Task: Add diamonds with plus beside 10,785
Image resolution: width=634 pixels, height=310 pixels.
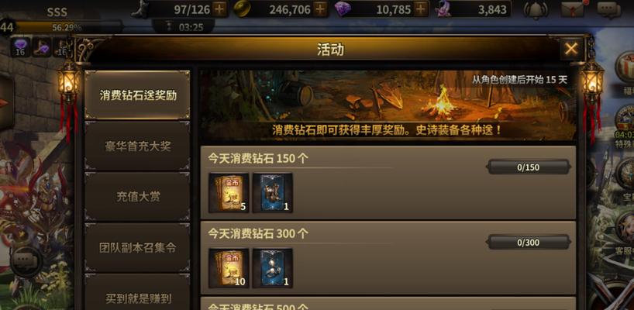Action: pyautogui.click(x=422, y=9)
